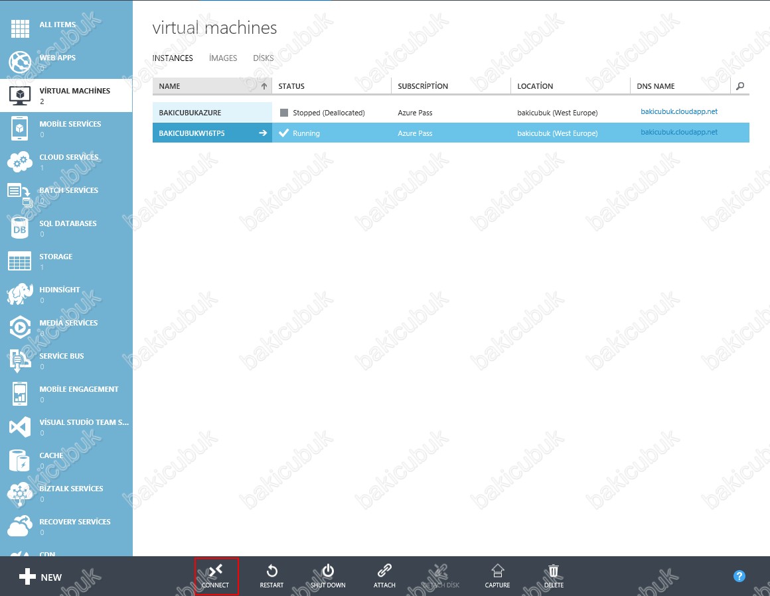Go to All Items view
The width and height of the screenshot is (770, 596).
(57, 25)
